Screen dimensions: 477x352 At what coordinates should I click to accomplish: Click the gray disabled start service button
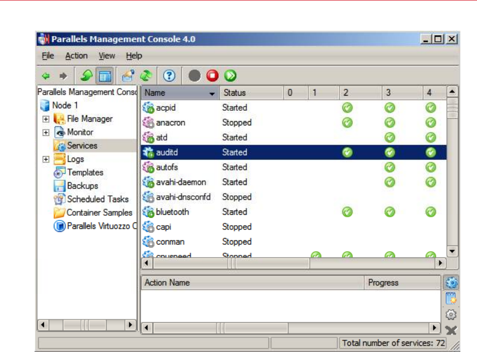(x=194, y=76)
